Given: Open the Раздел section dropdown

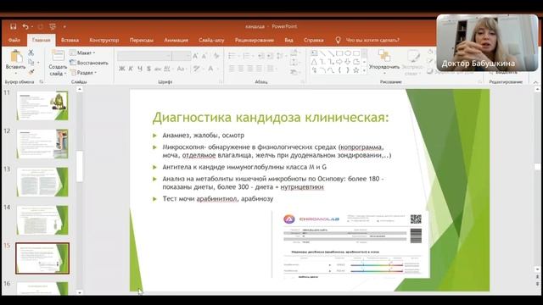Looking at the screenshot, I should coord(83,73).
